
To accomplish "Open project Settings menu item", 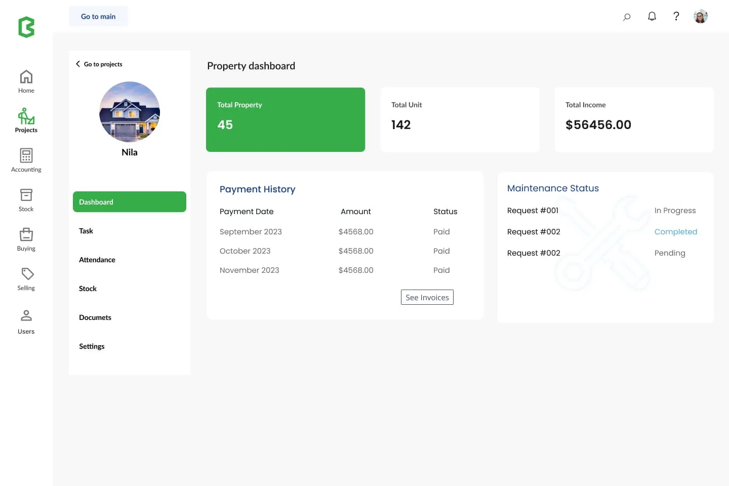I will 92,346.
